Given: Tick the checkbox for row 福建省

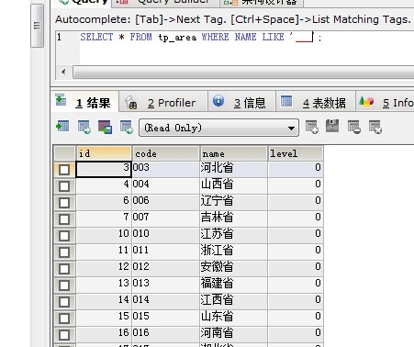Looking at the screenshot, I should [x=64, y=285].
